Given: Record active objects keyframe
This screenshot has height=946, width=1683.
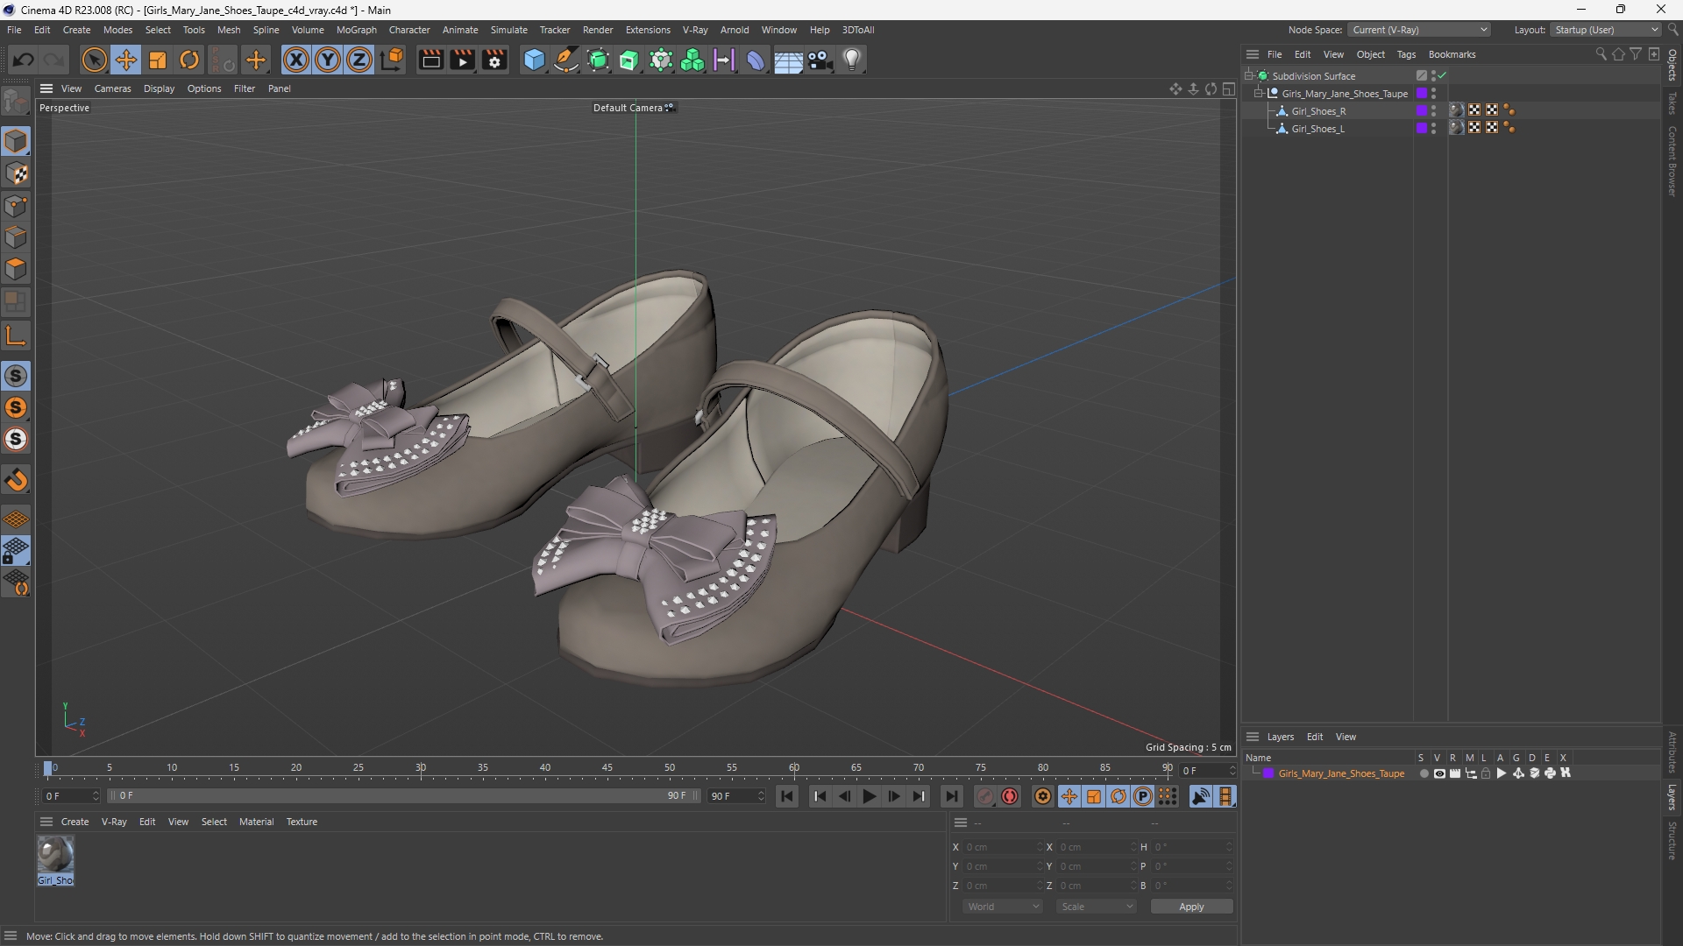Looking at the screenshot, I should pos(985,796).
